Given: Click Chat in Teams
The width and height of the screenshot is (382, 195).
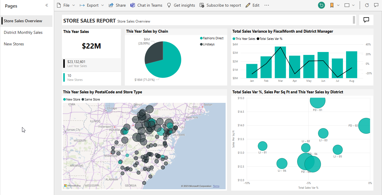Looking at the screenshot, I should [146, 5].
